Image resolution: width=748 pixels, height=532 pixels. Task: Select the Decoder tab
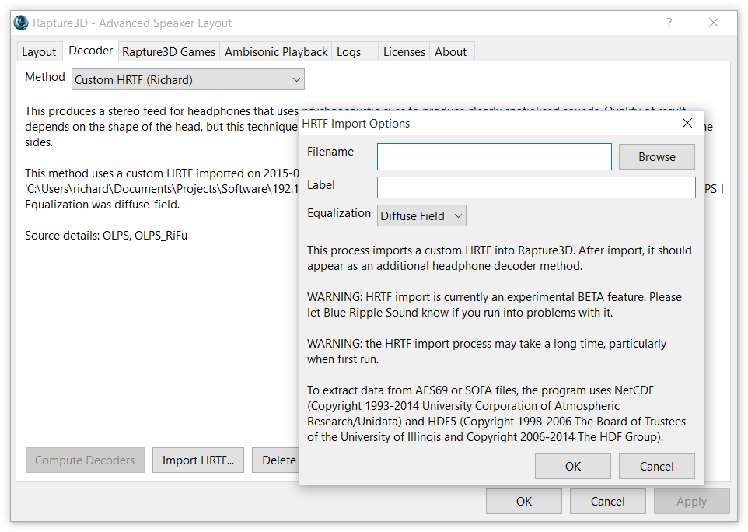[x=91, y=51]
